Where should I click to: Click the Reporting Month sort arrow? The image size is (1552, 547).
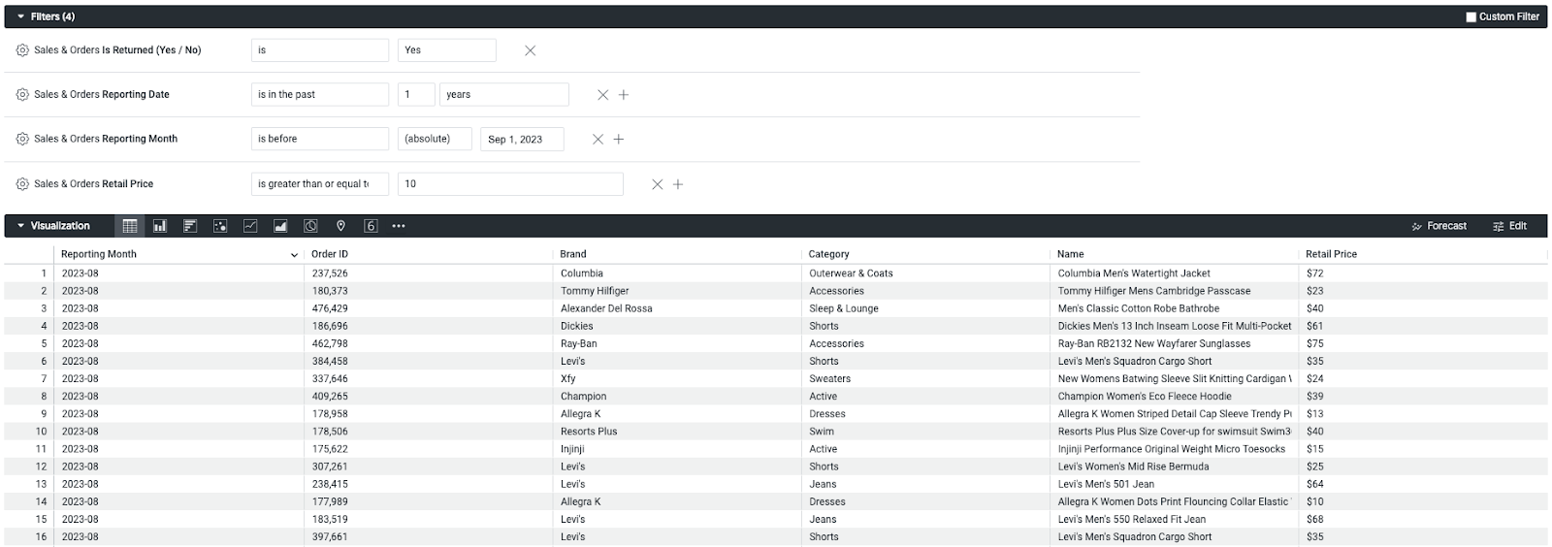point(294,254)
